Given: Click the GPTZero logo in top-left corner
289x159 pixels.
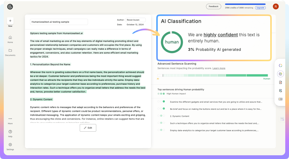Looking at the screenshot, I should pyautogui.click(x=10, y=7).
